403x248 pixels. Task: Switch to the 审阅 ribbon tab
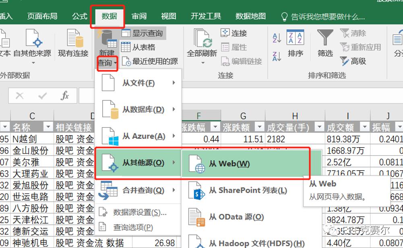coord(138,16)
